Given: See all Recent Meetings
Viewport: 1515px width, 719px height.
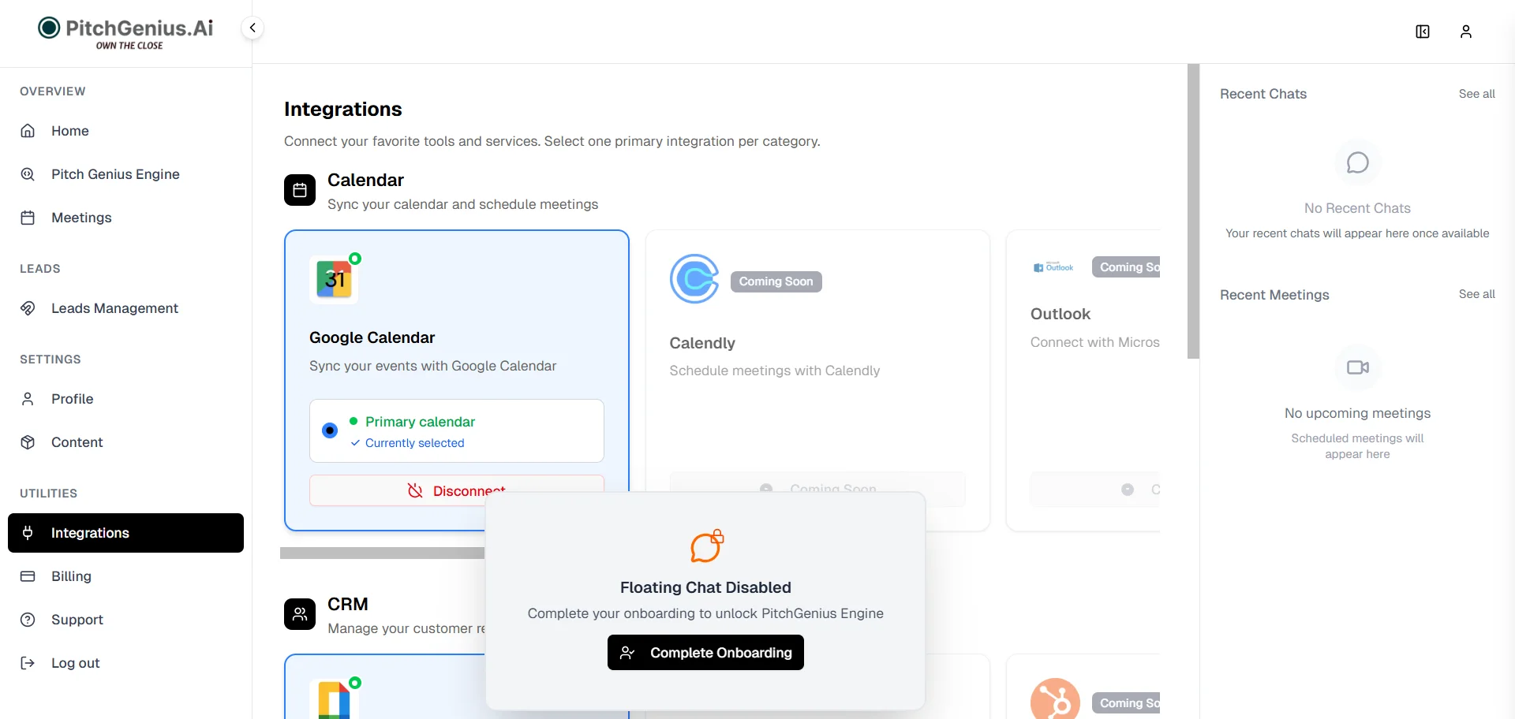Looking at the screenshot, I should click(x=1477, y=294).
